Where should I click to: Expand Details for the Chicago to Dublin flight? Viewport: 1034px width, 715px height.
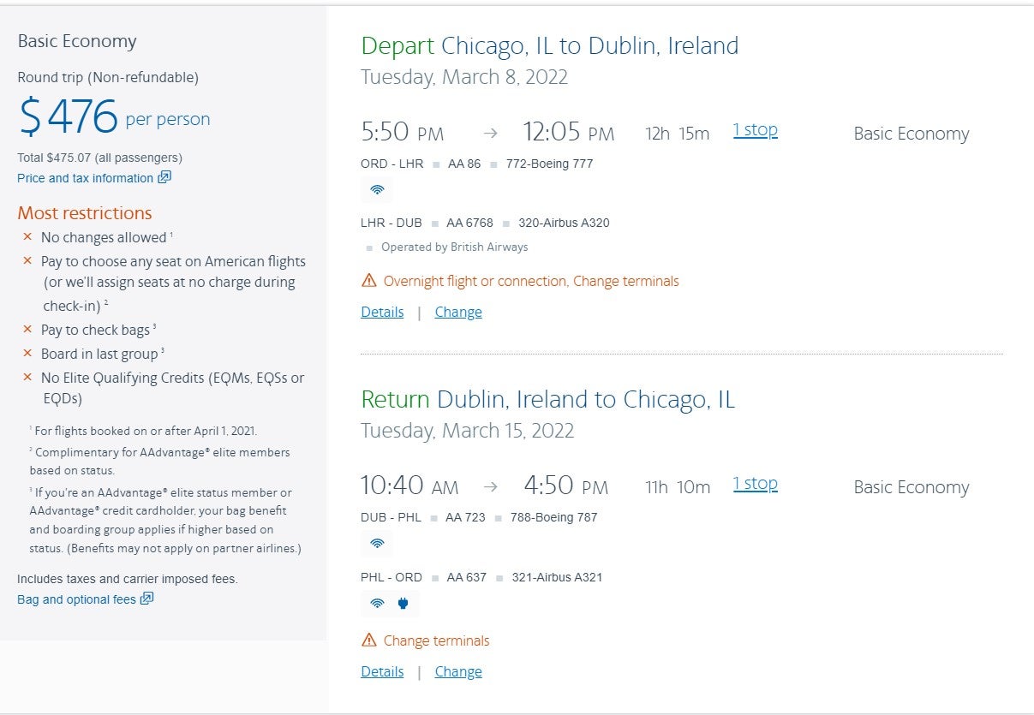pyautogui.click(x=382, y=312)
